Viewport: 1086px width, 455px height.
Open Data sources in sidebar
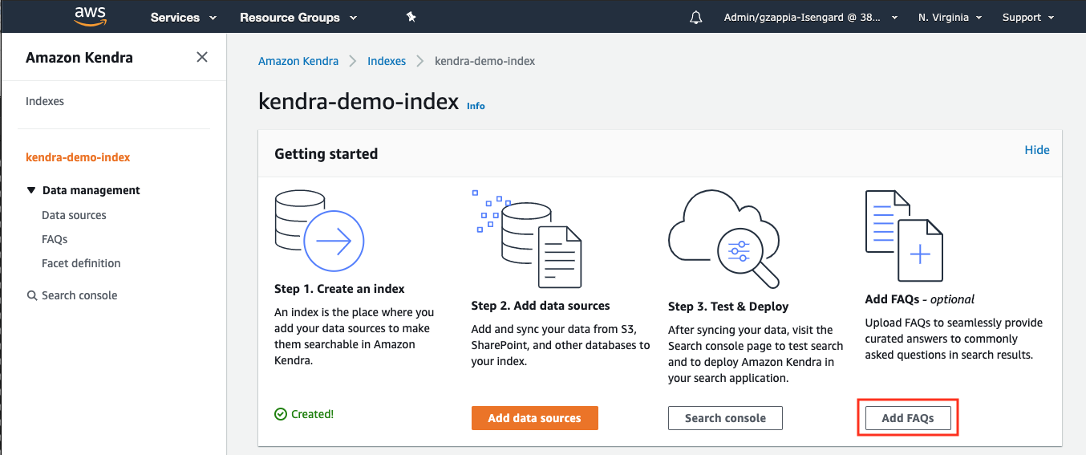click(x=74, y=215)
